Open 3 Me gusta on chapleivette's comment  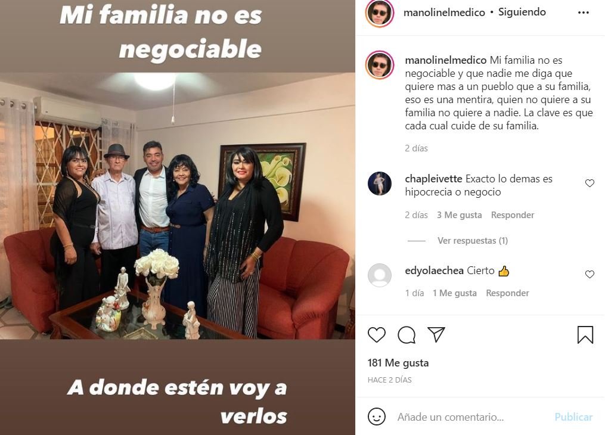[459, 215]
